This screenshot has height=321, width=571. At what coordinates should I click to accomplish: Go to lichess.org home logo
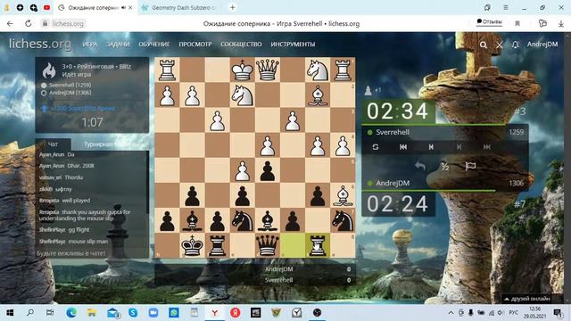[x=40, y=44]
